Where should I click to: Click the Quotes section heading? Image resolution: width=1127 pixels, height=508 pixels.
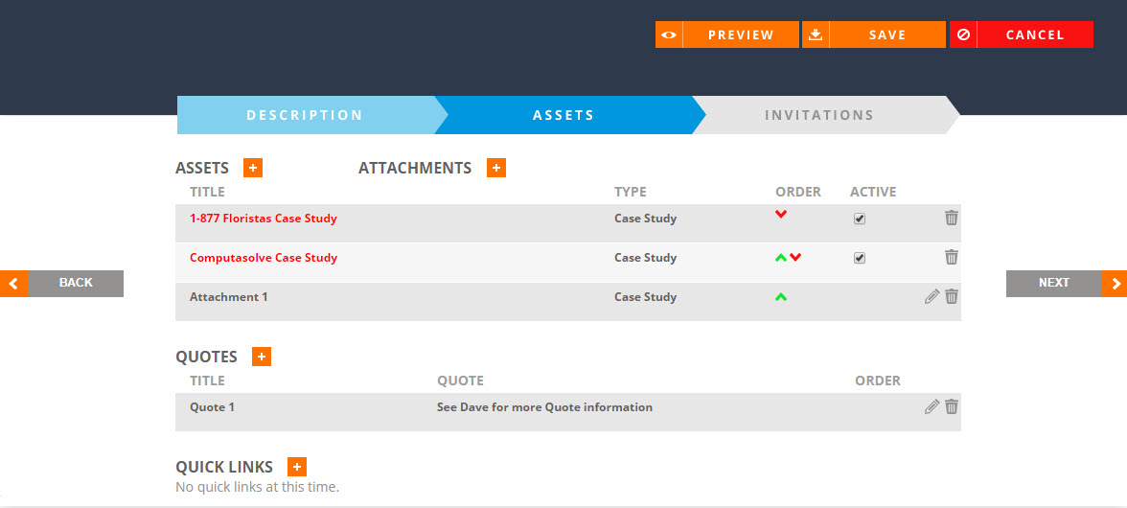[x=206, y=358]
